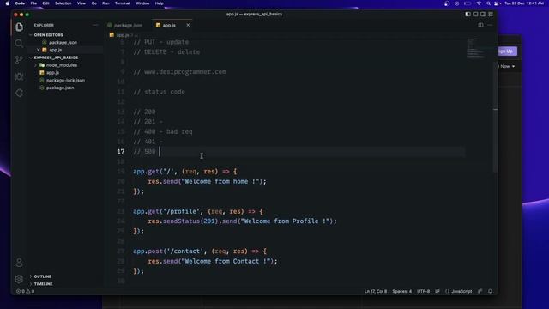Screen dimensions: 549x309
Task: Open the Accounts menu icon
Action: click(x=19, y=263)
